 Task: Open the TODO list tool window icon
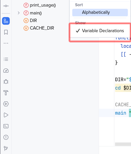pos(6,59)
